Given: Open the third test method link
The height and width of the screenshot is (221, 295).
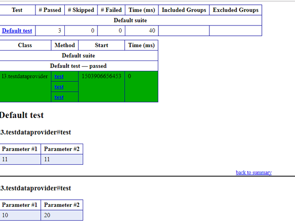Looking at the screenshot, I should click(59, 97).
